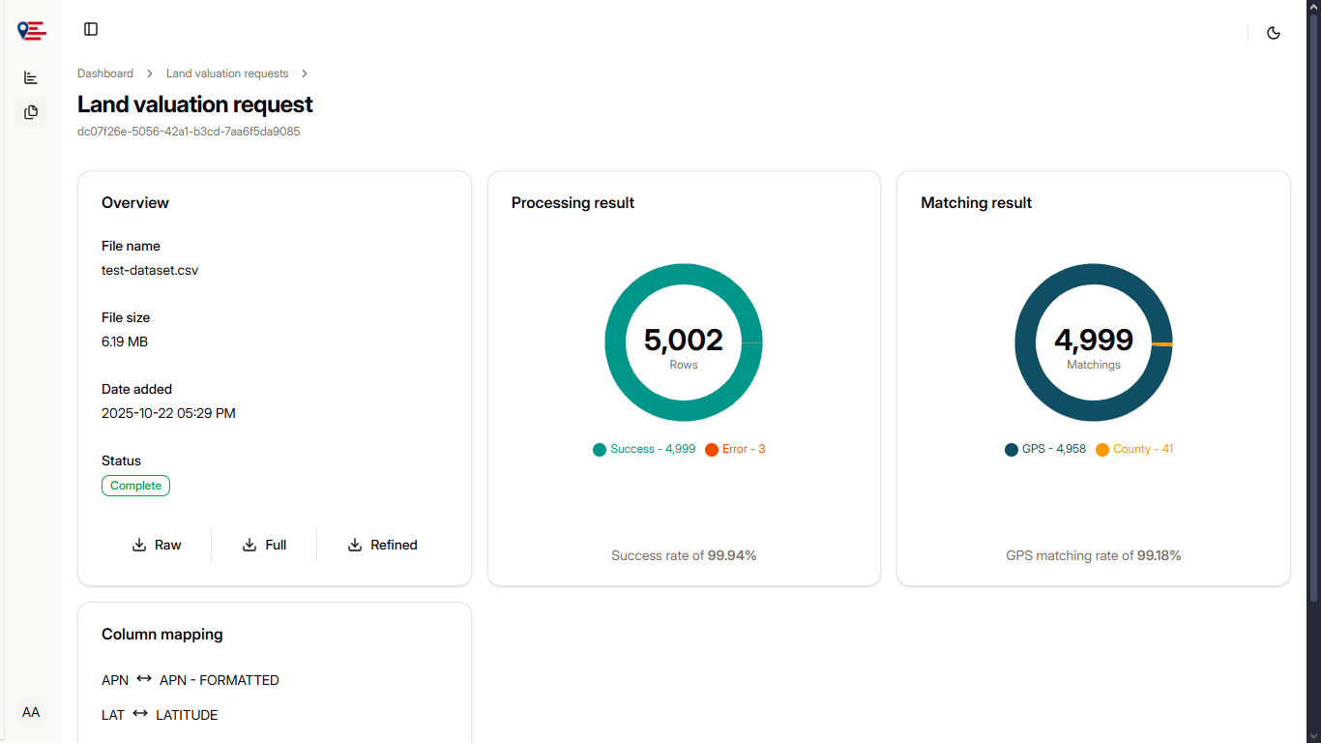This screenshot has width=1321, height=743.
Task: Switch to dark mode with moon icon
Action: coord(1274,33)
